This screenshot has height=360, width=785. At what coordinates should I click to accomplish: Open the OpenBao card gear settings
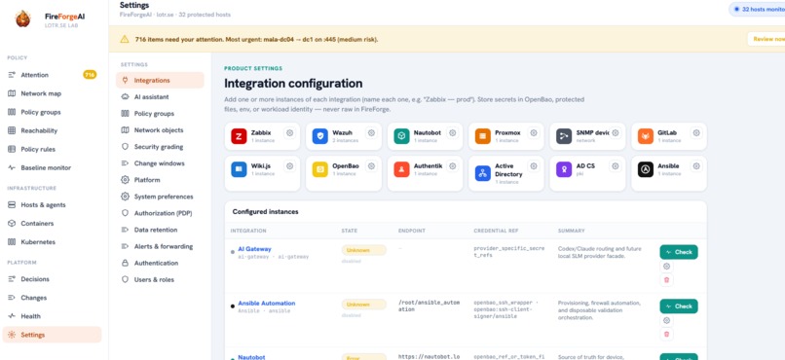[371, 166]
